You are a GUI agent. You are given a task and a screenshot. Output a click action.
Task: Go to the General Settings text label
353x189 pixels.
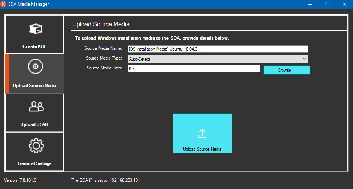34,163
